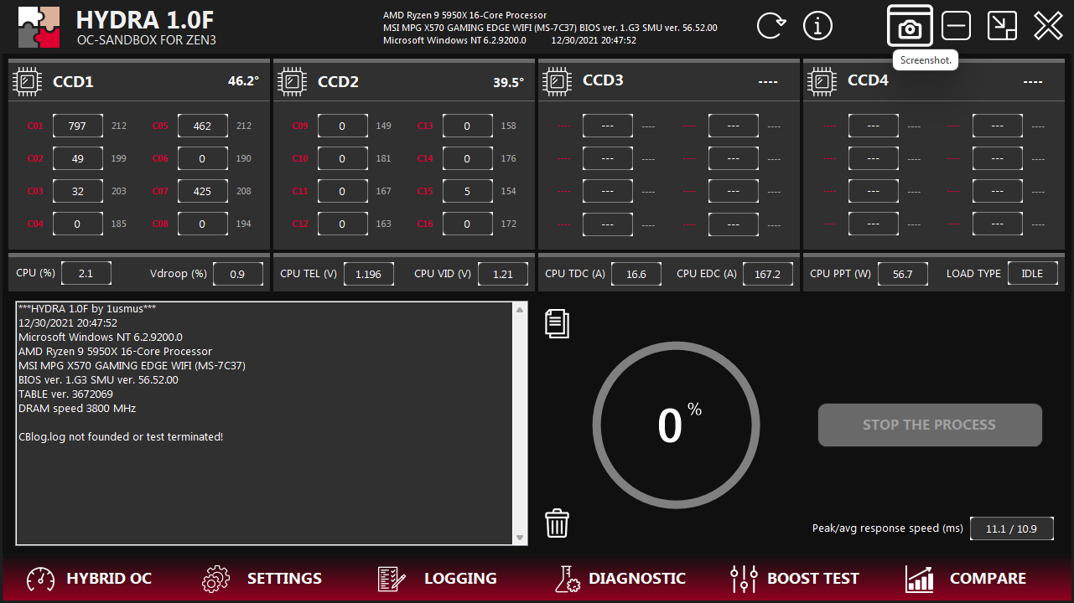Click the CCD1 chip icon

click(27, 81)
